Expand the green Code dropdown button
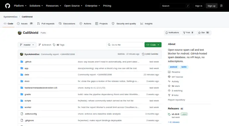Screen dimensions: 229x126 point(153,45)
